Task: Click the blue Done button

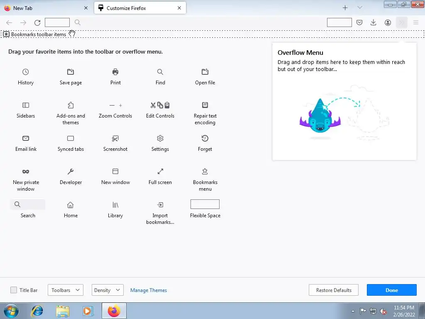Action: tap(392, 290)
